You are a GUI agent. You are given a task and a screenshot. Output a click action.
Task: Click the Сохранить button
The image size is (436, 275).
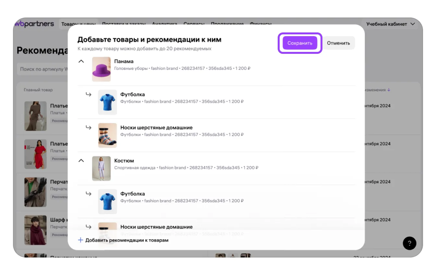300,43
